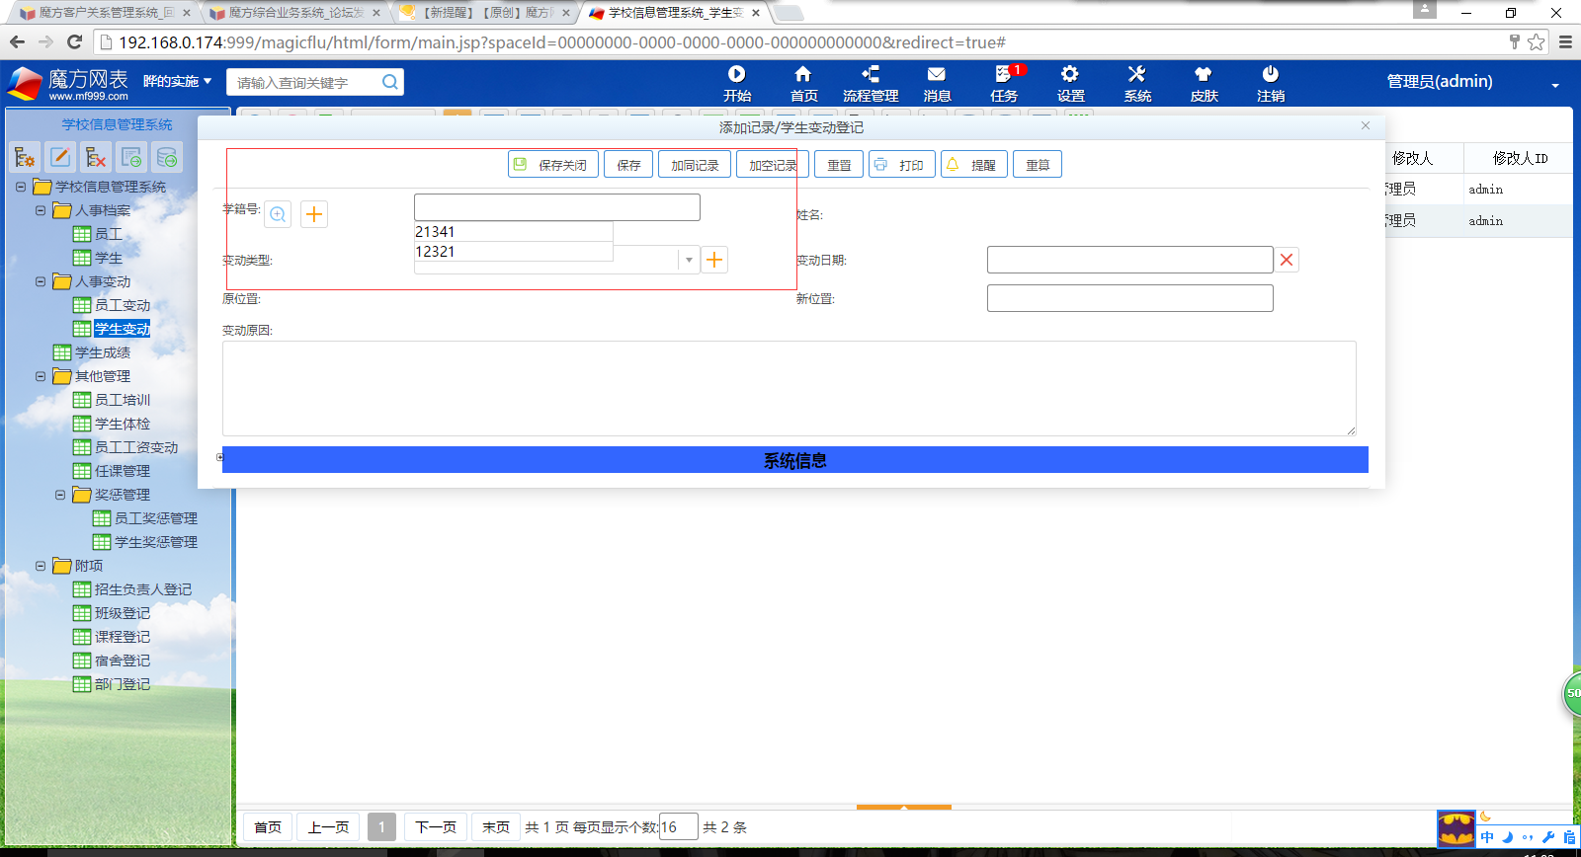Close the 添加记录 dialog with X
Viewport: 1581px width, 857px height.
(x=1366, y=125)
